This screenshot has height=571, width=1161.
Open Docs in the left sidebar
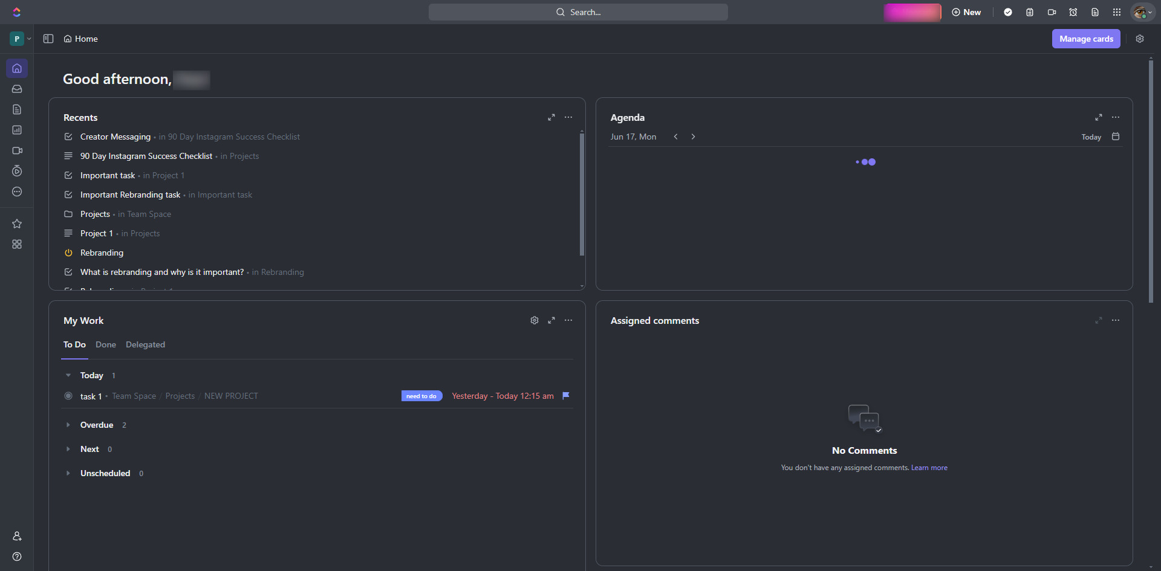[x=17, y=109]
